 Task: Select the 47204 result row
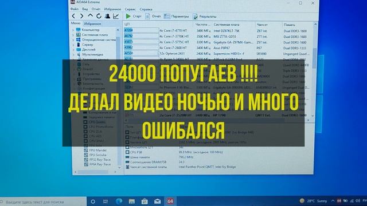coord(218,30)
